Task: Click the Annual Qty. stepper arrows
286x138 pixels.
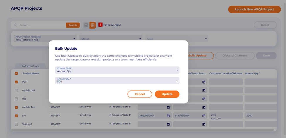Action: [x=177, y=81]
